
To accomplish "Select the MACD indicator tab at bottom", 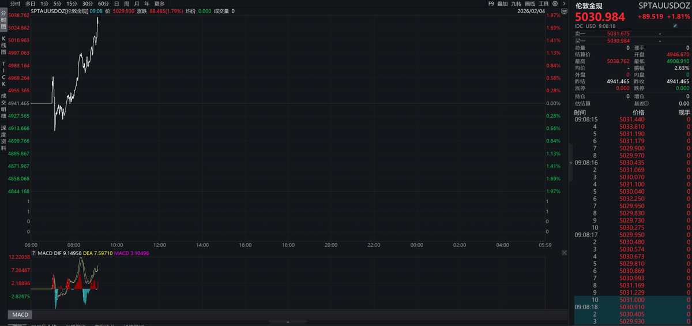I will pos(20,314).
